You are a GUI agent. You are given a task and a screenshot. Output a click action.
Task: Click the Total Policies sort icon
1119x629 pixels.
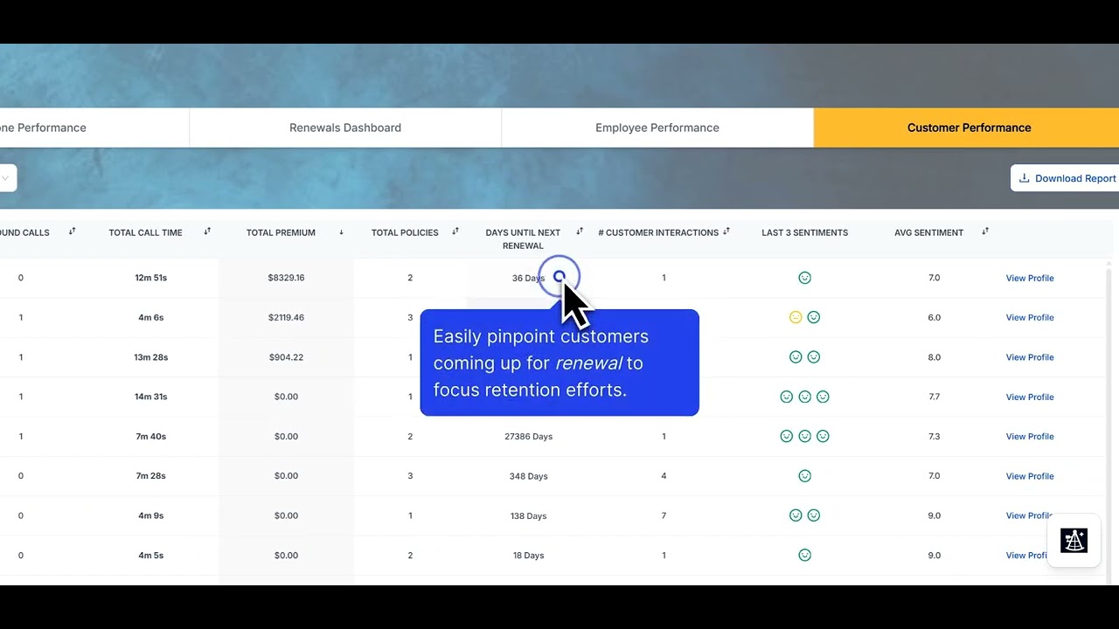point(455,232)
